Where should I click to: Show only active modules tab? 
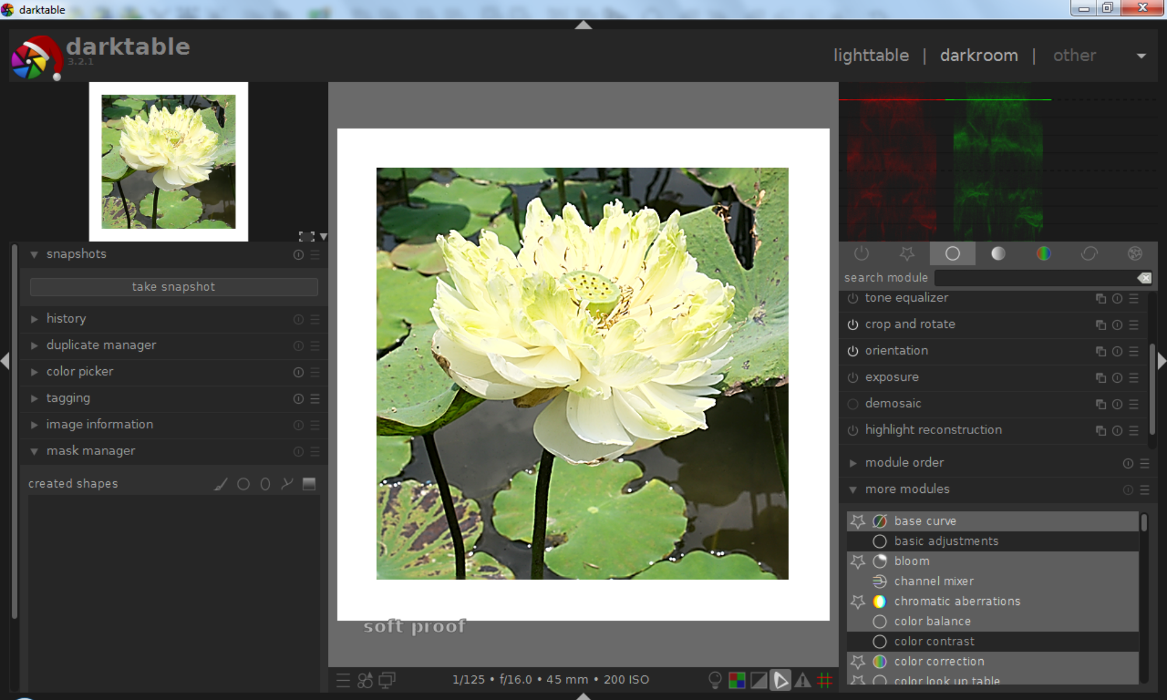click(861, 253)
